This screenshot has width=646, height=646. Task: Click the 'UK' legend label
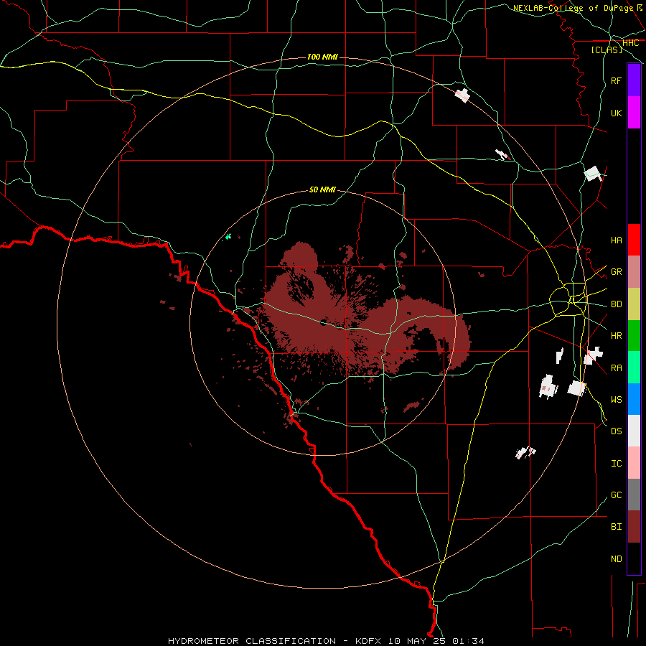tap(617, 113)
